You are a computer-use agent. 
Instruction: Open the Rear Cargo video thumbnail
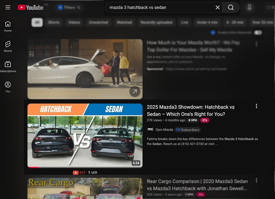coord(85,188)
